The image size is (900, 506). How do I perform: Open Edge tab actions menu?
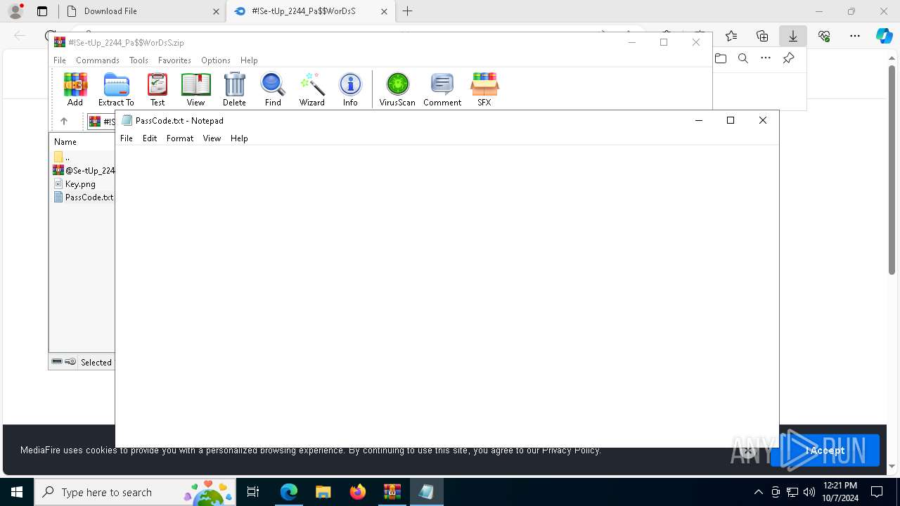42,11
